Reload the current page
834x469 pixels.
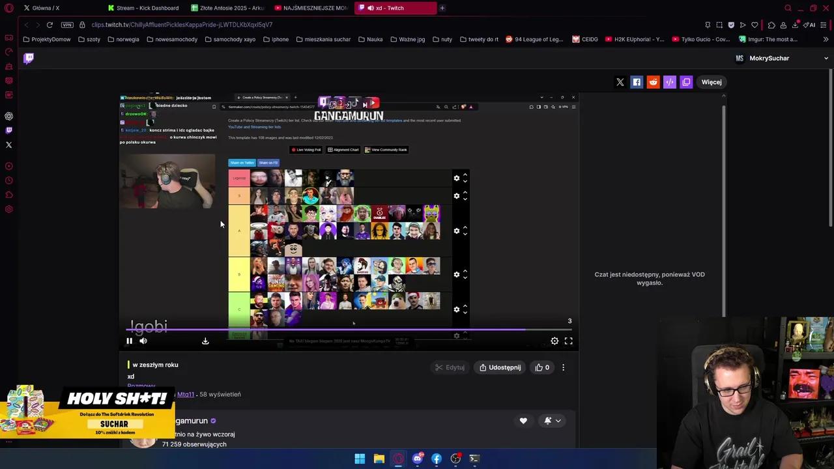tap(50, 25)
